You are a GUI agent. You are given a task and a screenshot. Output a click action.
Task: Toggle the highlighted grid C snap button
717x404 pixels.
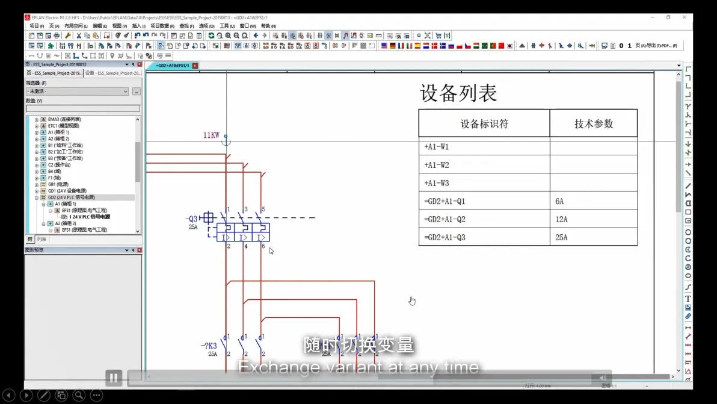(292, 36)
